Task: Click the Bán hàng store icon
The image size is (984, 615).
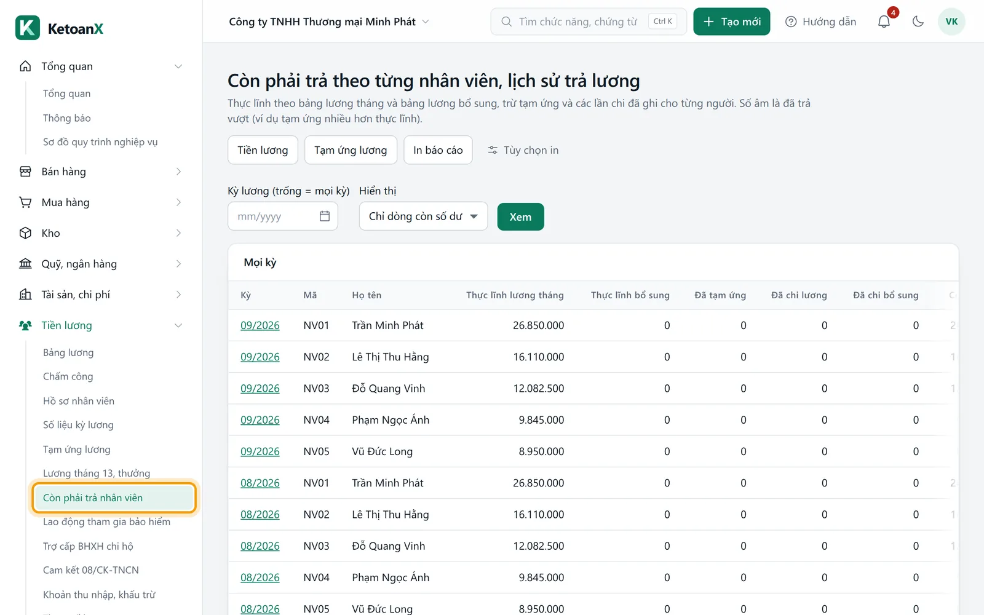Action: (25, 172)
